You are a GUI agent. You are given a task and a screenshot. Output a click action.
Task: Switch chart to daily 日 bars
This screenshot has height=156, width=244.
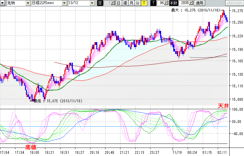[118, 3]
